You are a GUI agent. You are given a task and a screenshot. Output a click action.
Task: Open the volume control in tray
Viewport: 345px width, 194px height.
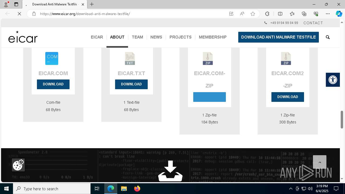[310, 189]
